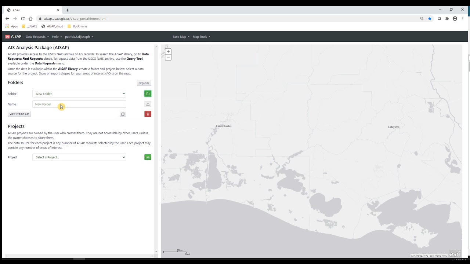This screenshot has width=470, height=264.
Task: Open the Select a Project dropdown
Action: [79, 157]
